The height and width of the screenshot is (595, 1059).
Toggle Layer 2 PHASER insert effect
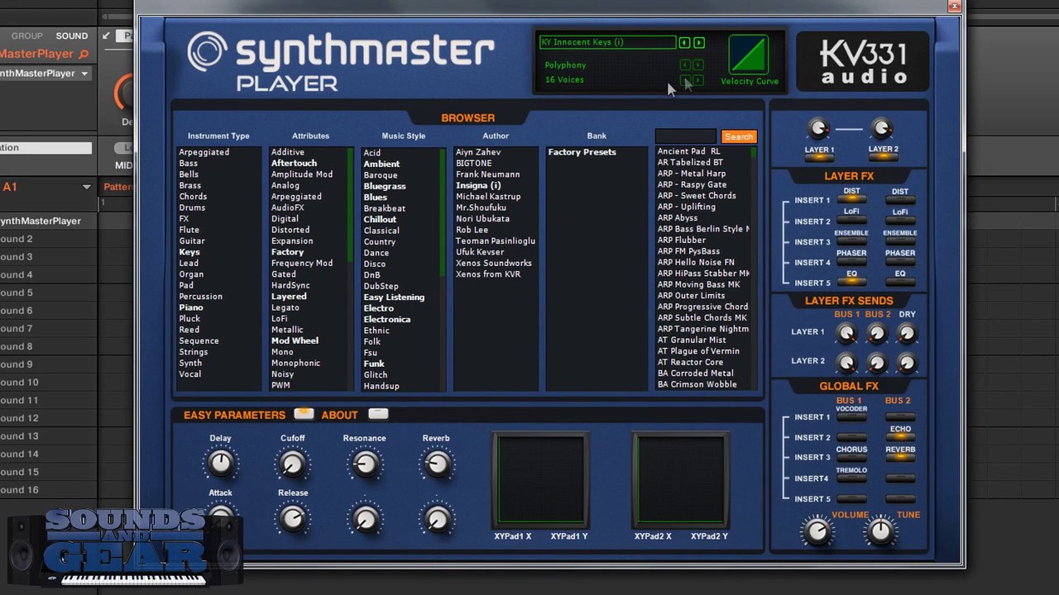[900, 262]
